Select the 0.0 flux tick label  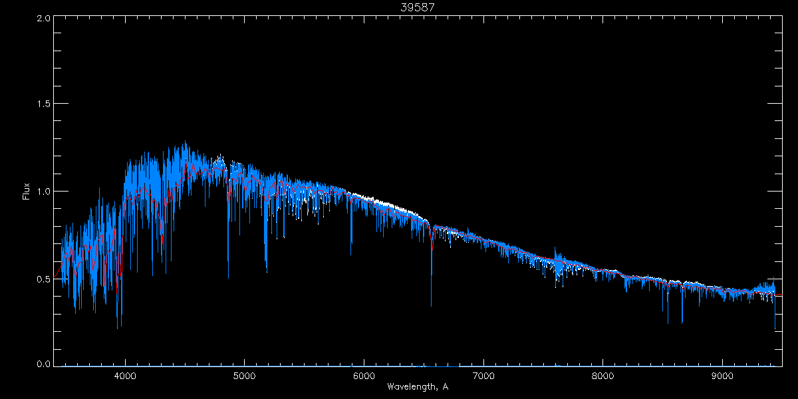[44, 364]
